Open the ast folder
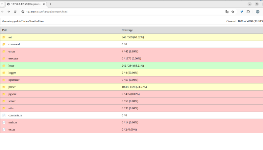The height and width of the screenshot is (150, 263). click(10, 37)
